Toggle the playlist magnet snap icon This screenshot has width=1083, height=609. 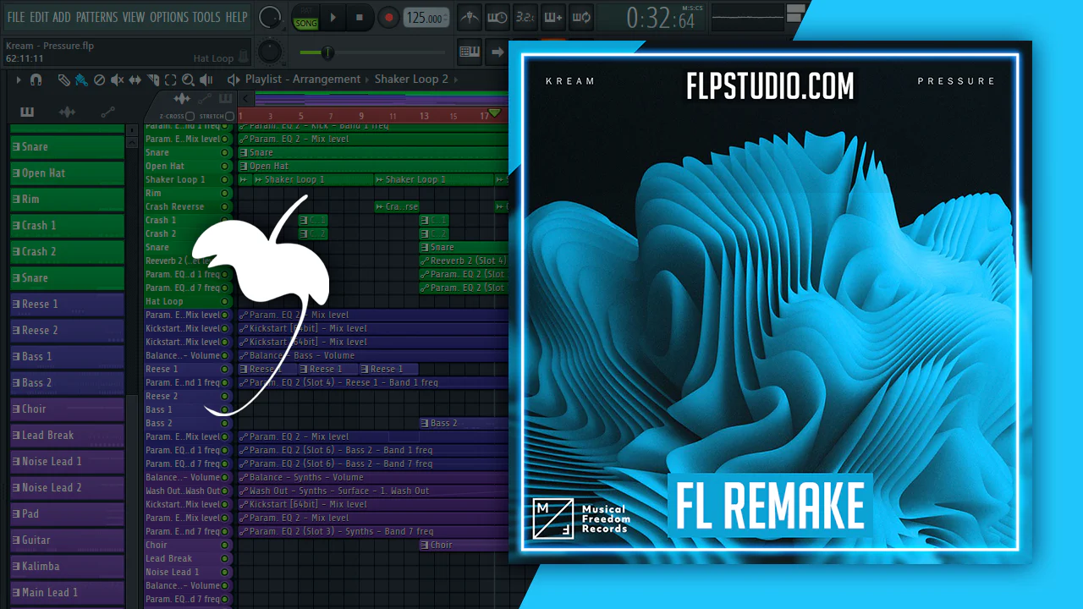pyautogui.click(x=36, y=80)
